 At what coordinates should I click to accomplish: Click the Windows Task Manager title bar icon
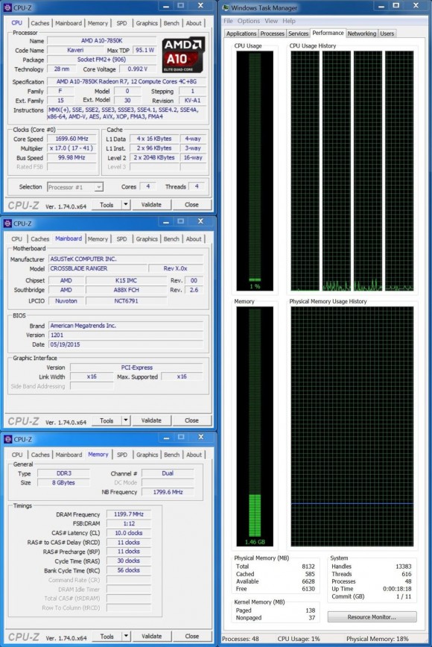pos(226,7)
